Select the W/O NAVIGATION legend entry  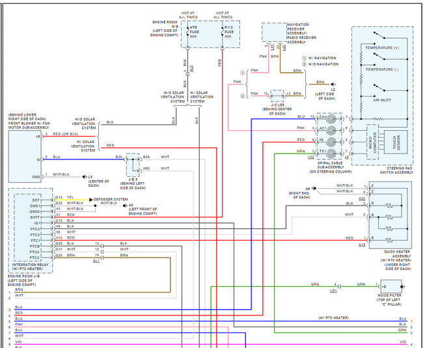[320, 64]
